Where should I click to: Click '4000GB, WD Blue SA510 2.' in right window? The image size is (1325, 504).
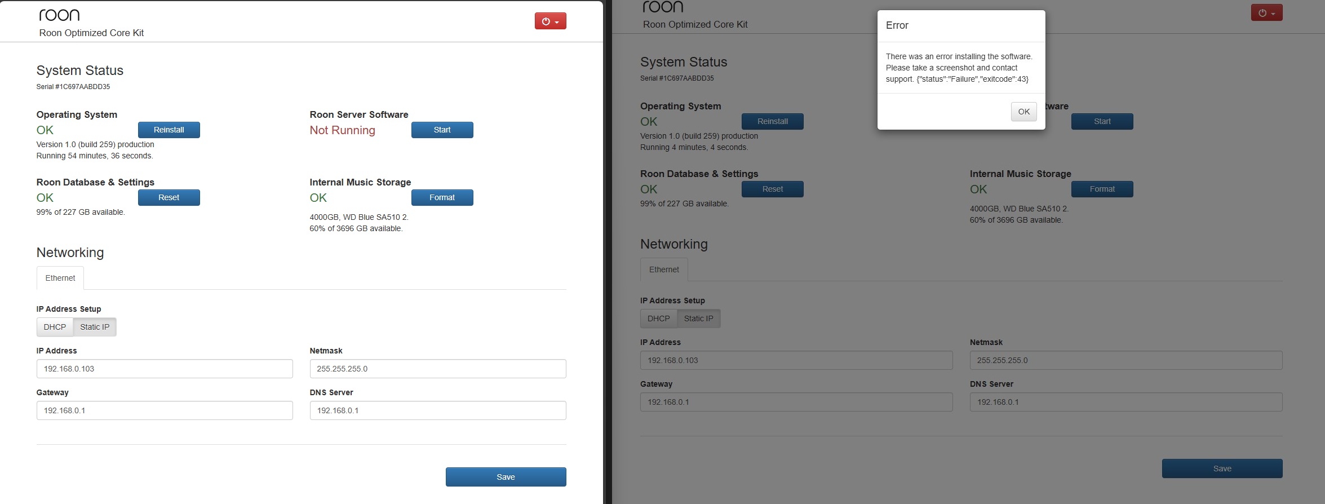(1019, 209)
